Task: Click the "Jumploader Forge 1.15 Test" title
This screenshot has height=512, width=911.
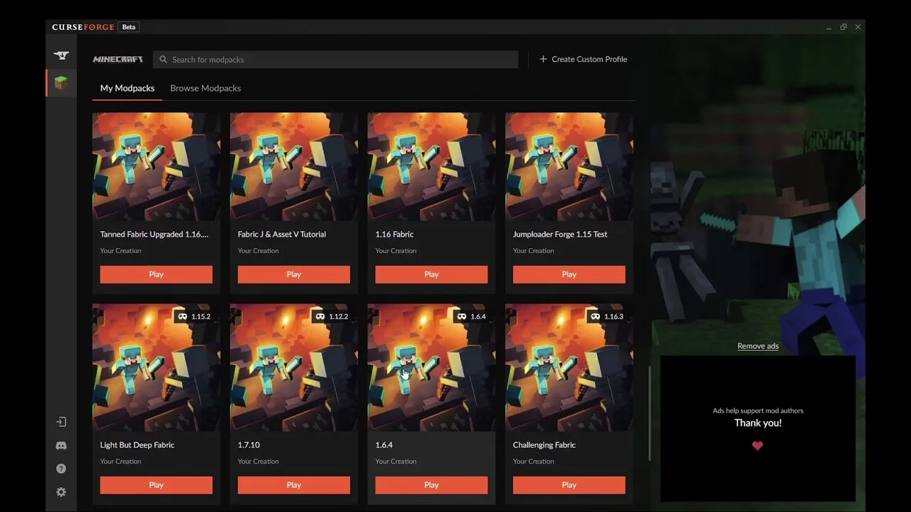Action: pyautogui.click(x=560, y=234)
